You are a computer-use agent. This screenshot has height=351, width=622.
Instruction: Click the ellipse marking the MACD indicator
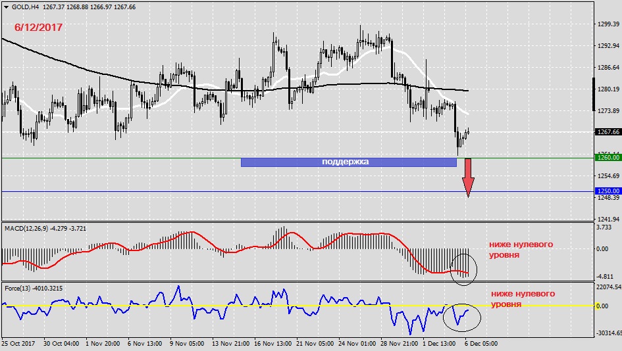point(464,269)
